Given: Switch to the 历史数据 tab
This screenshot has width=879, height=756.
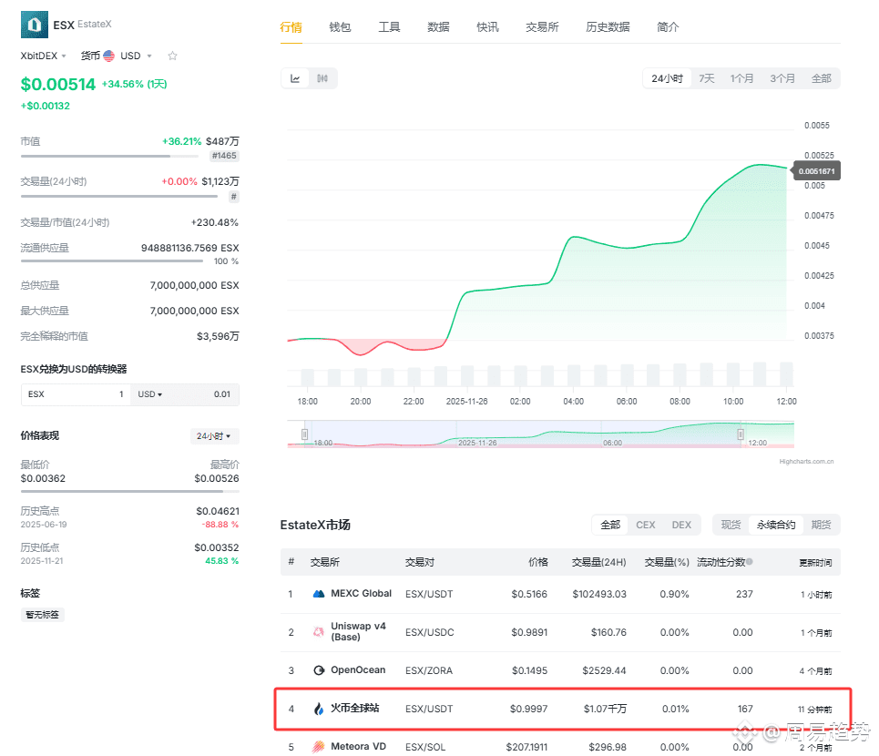Looking at the screenshot, I should pyautogui.click(x=608, y=27).
